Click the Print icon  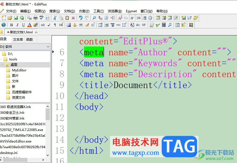35,18
